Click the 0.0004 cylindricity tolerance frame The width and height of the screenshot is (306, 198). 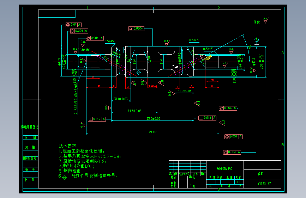[x=137, y=29]
